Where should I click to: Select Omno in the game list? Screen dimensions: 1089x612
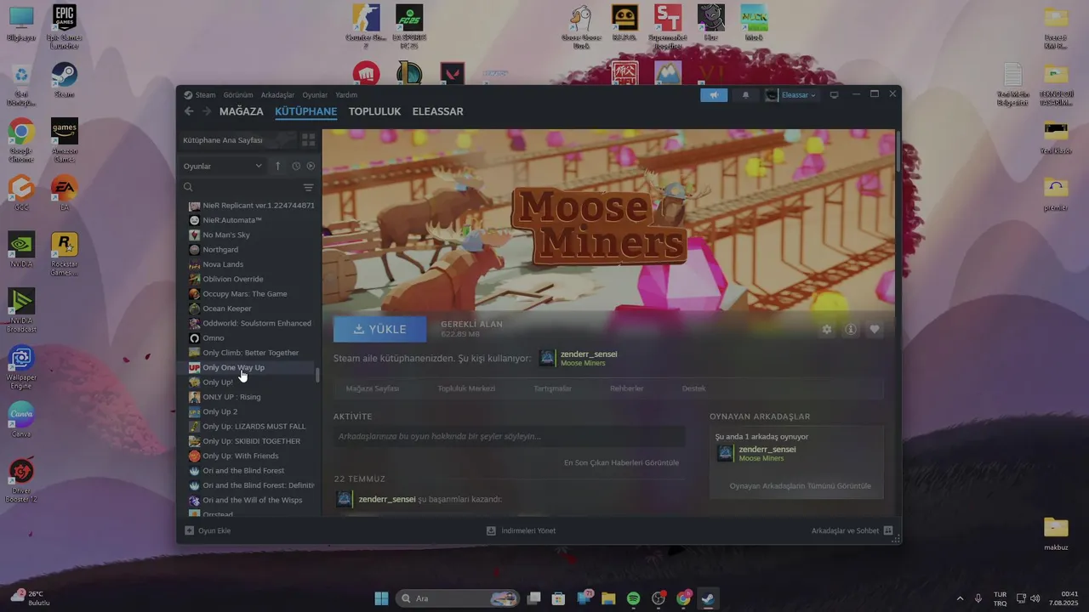[x=214, y=338]
